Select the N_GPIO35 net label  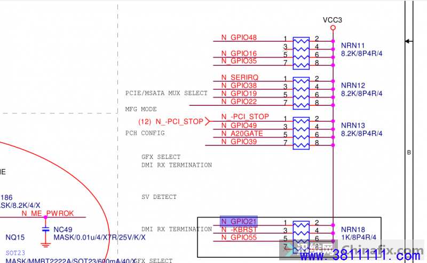239,61
